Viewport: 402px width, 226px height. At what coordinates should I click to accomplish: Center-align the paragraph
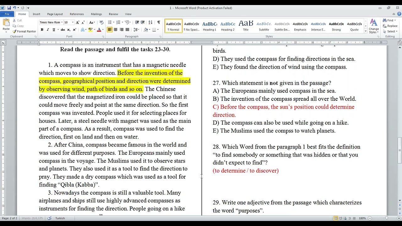click(116, 30)
